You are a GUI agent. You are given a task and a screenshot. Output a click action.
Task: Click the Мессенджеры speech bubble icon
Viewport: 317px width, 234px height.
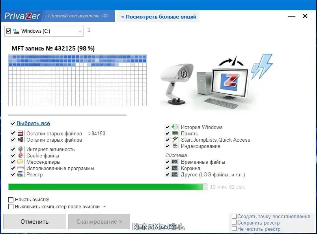(x=20, y=162)
